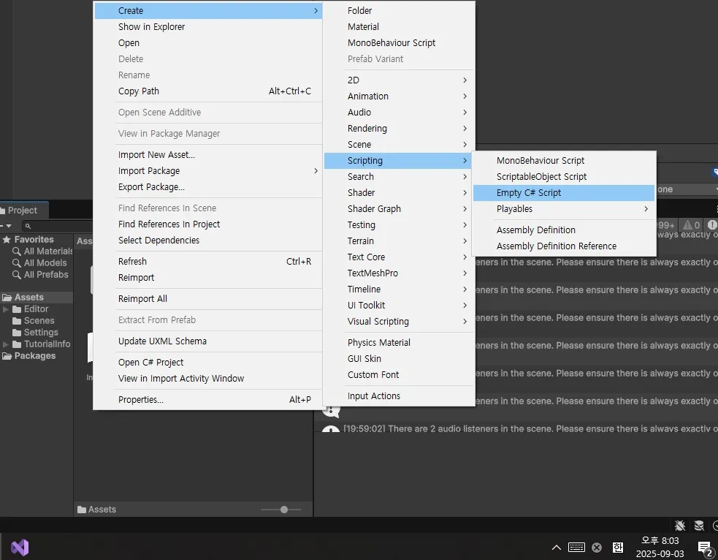Expand the TutorialInfo folder arrow

(6, 344)
